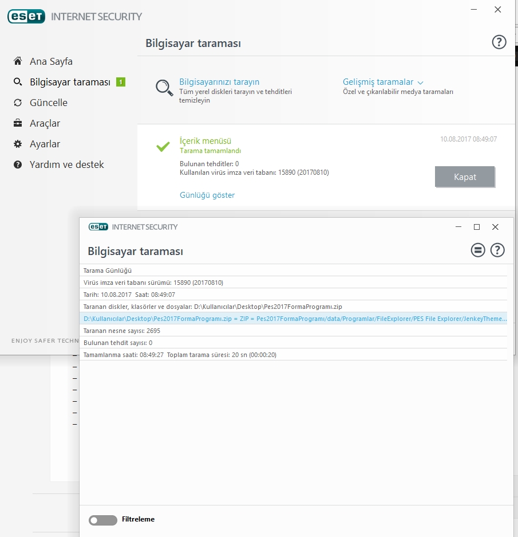Click Bulunan tehditler: 0 text
This screenshot has width=518, height=537.
point(209,164)
